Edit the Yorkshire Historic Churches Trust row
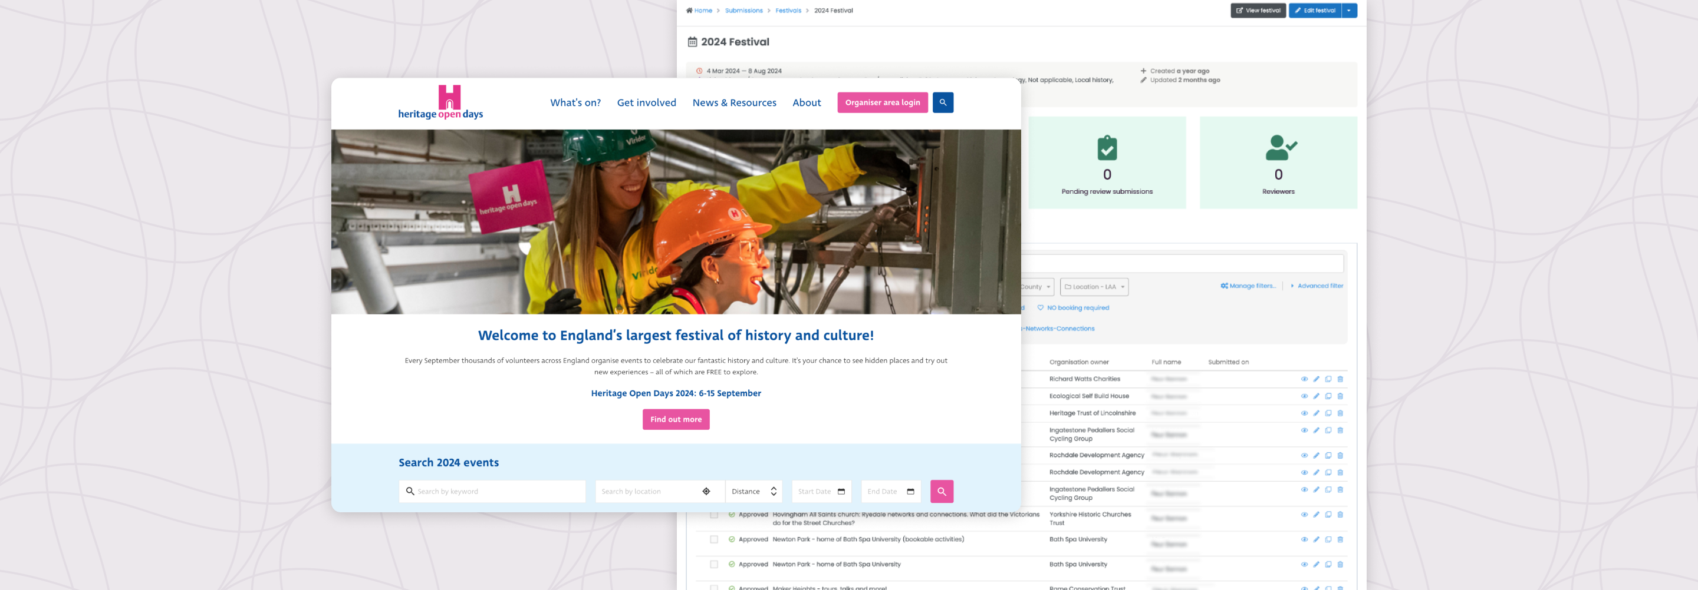 coord(1316,515)
